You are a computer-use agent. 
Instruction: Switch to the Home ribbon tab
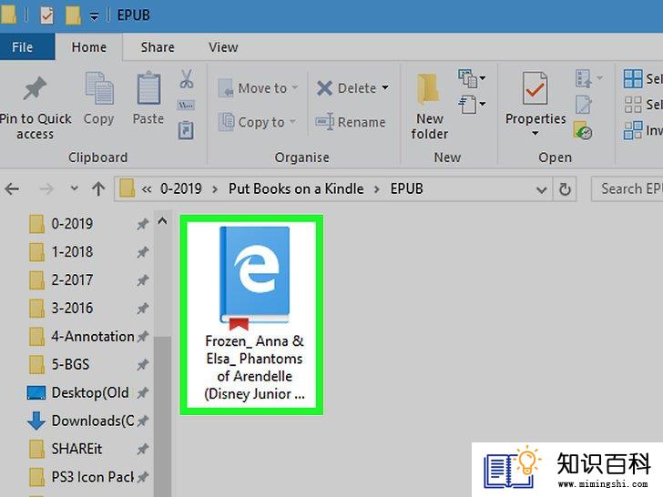point(89,47)
